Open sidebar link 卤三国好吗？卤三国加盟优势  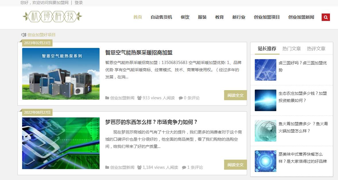click(303, 66)
